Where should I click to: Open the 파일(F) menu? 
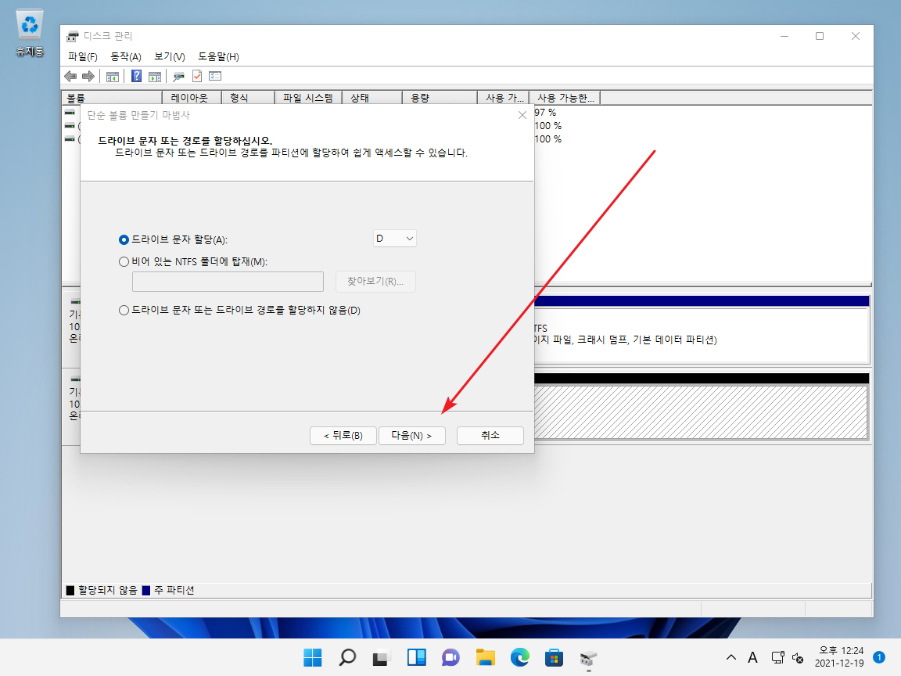83,56
